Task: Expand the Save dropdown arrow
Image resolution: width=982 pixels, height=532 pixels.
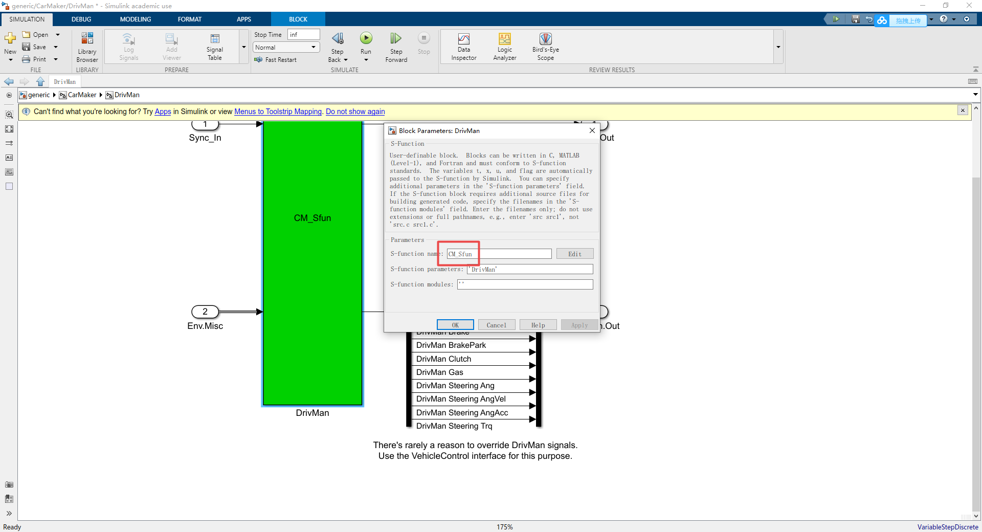Action: coord(56,47)
